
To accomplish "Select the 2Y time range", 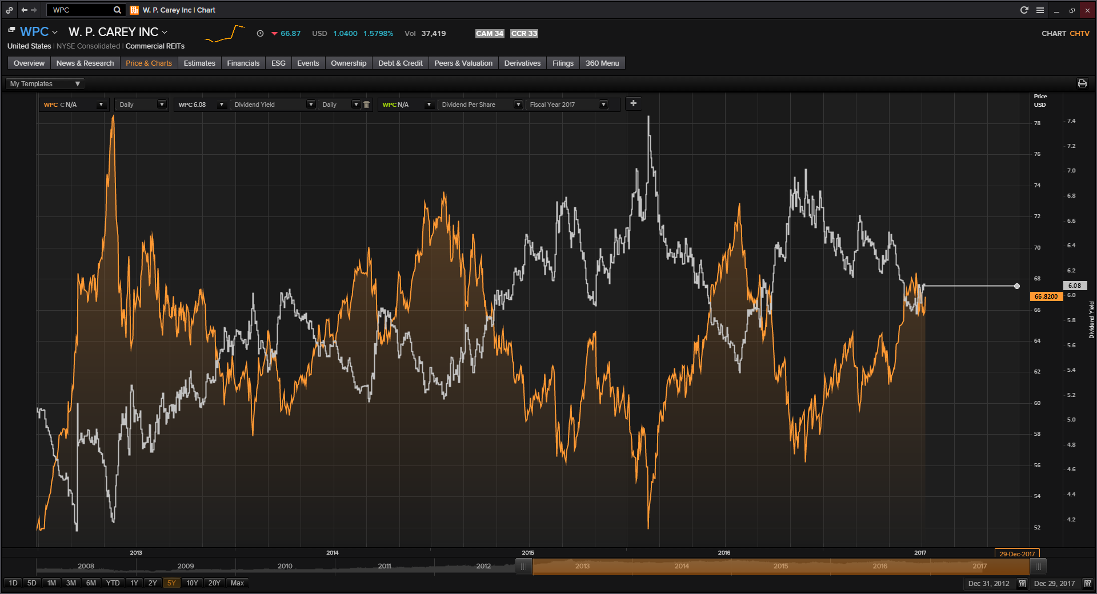I will coord(153,583).
